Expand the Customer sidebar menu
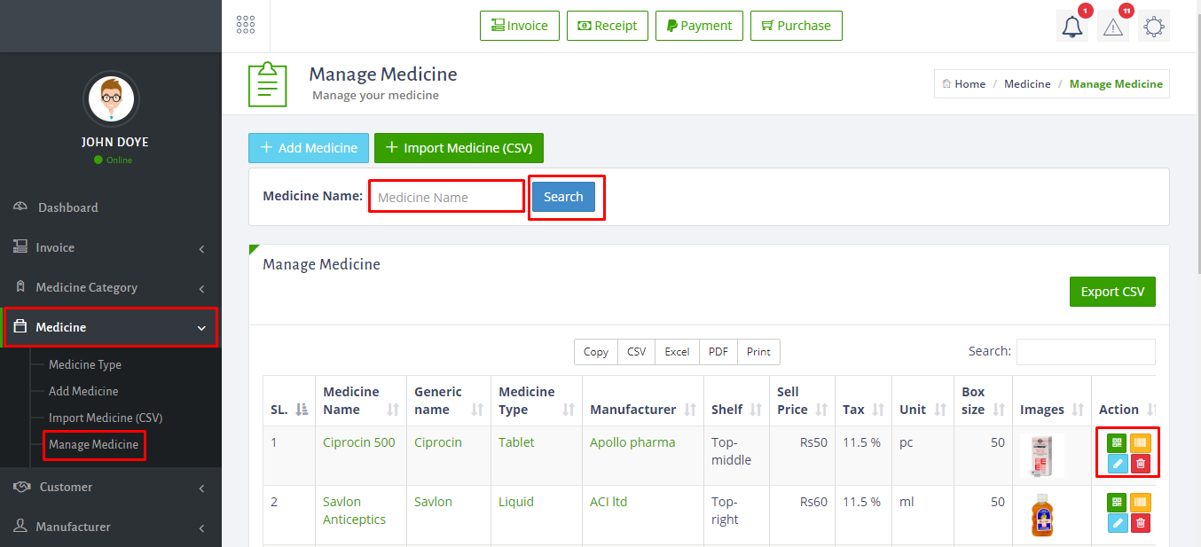The height and width of the screenshot is (547, 1201). (111, 488)
